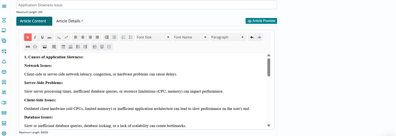Center align the text
396x136 pixels.
tap(83, 37)
